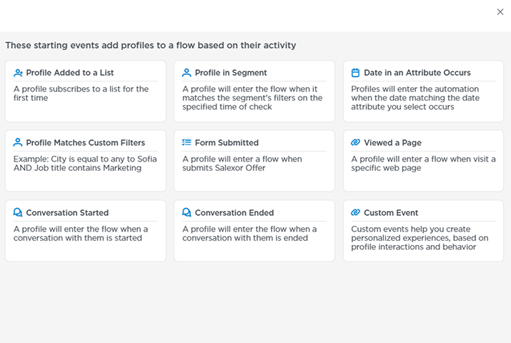Screen dimensions: 511x343
Task: Select the Custom Event description text
Action: pyautogui.click(x=420, y=238)
